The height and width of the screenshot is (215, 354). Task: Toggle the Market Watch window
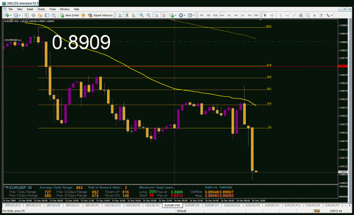[x=27, y=15]
